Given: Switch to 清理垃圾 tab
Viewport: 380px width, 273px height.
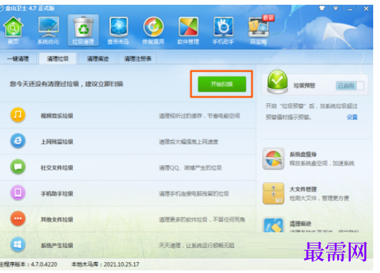Looking at the screenshot, I should coord(58,58).
